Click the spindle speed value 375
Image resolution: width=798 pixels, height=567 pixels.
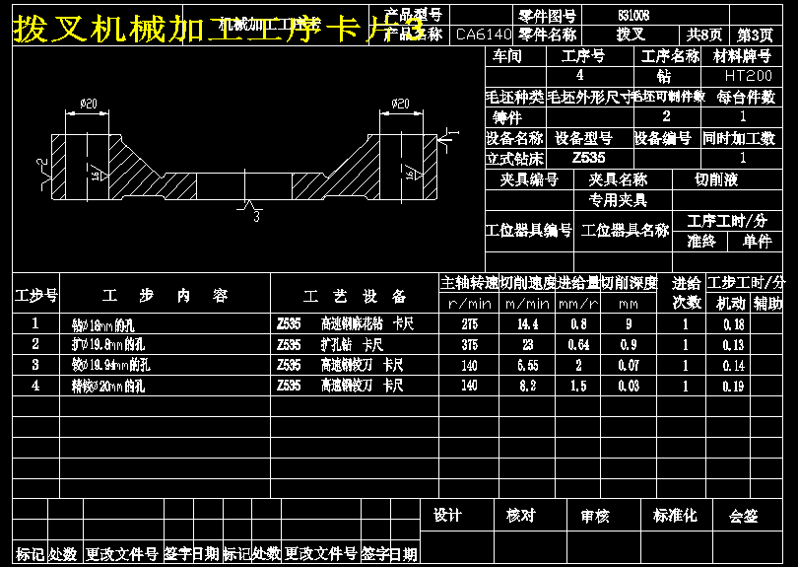[469, 345]
